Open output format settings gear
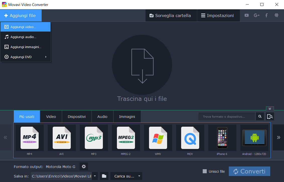Viewport: 284px width, 182px height. coord(84,166)
